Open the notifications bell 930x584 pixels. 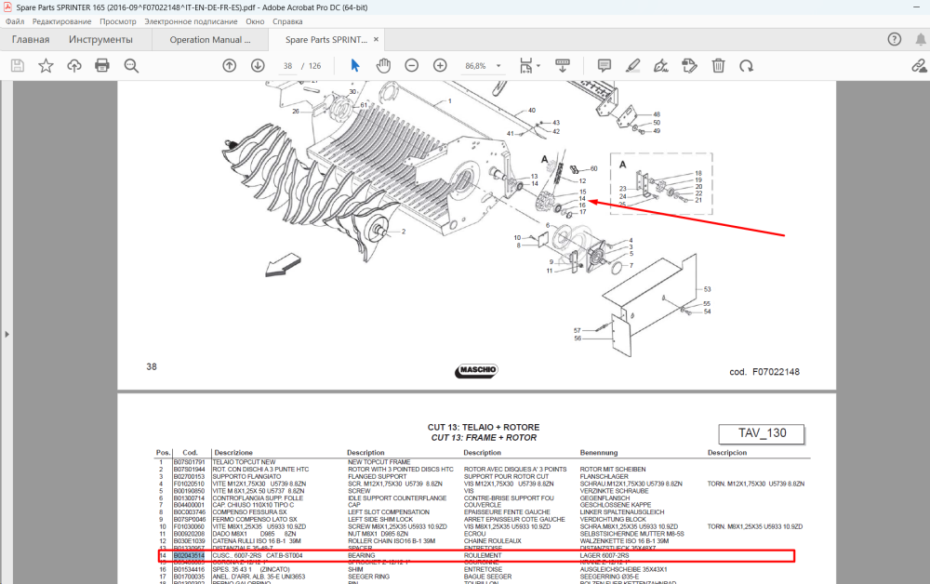click(x=920, y=39)
